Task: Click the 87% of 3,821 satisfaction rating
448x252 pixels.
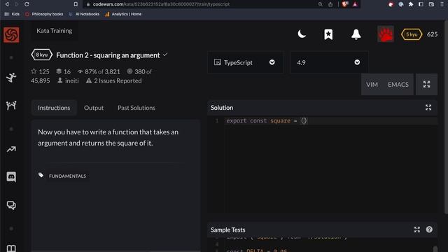Action: click(99, 71)
